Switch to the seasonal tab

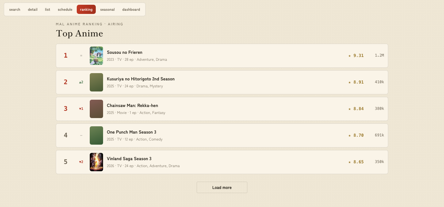[108, 9]
